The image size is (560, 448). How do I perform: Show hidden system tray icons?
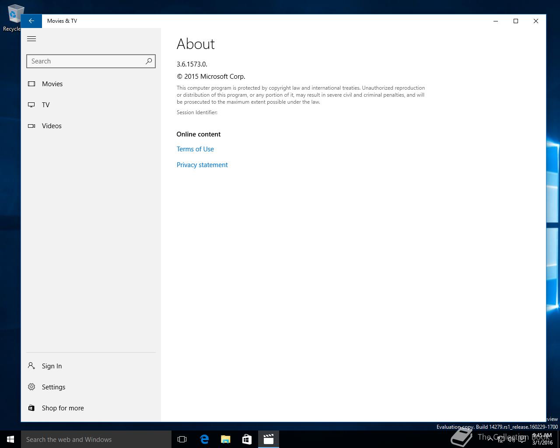coord(490,439)
